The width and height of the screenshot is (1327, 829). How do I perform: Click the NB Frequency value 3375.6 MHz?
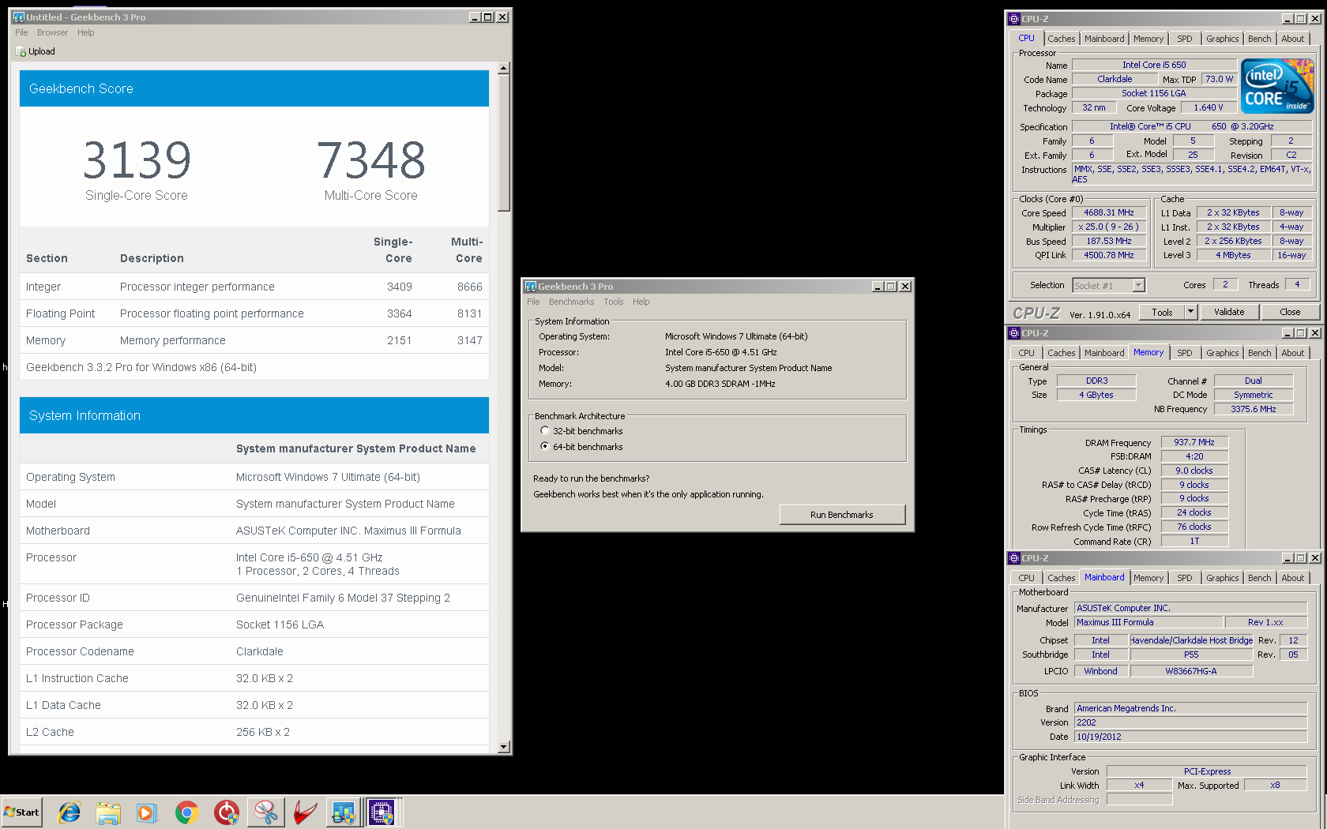1254,409
